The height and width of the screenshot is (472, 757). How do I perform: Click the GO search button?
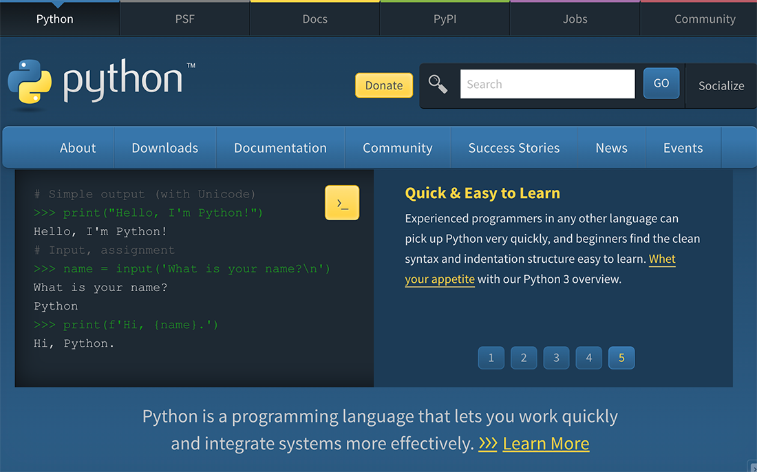click(661, 83)
